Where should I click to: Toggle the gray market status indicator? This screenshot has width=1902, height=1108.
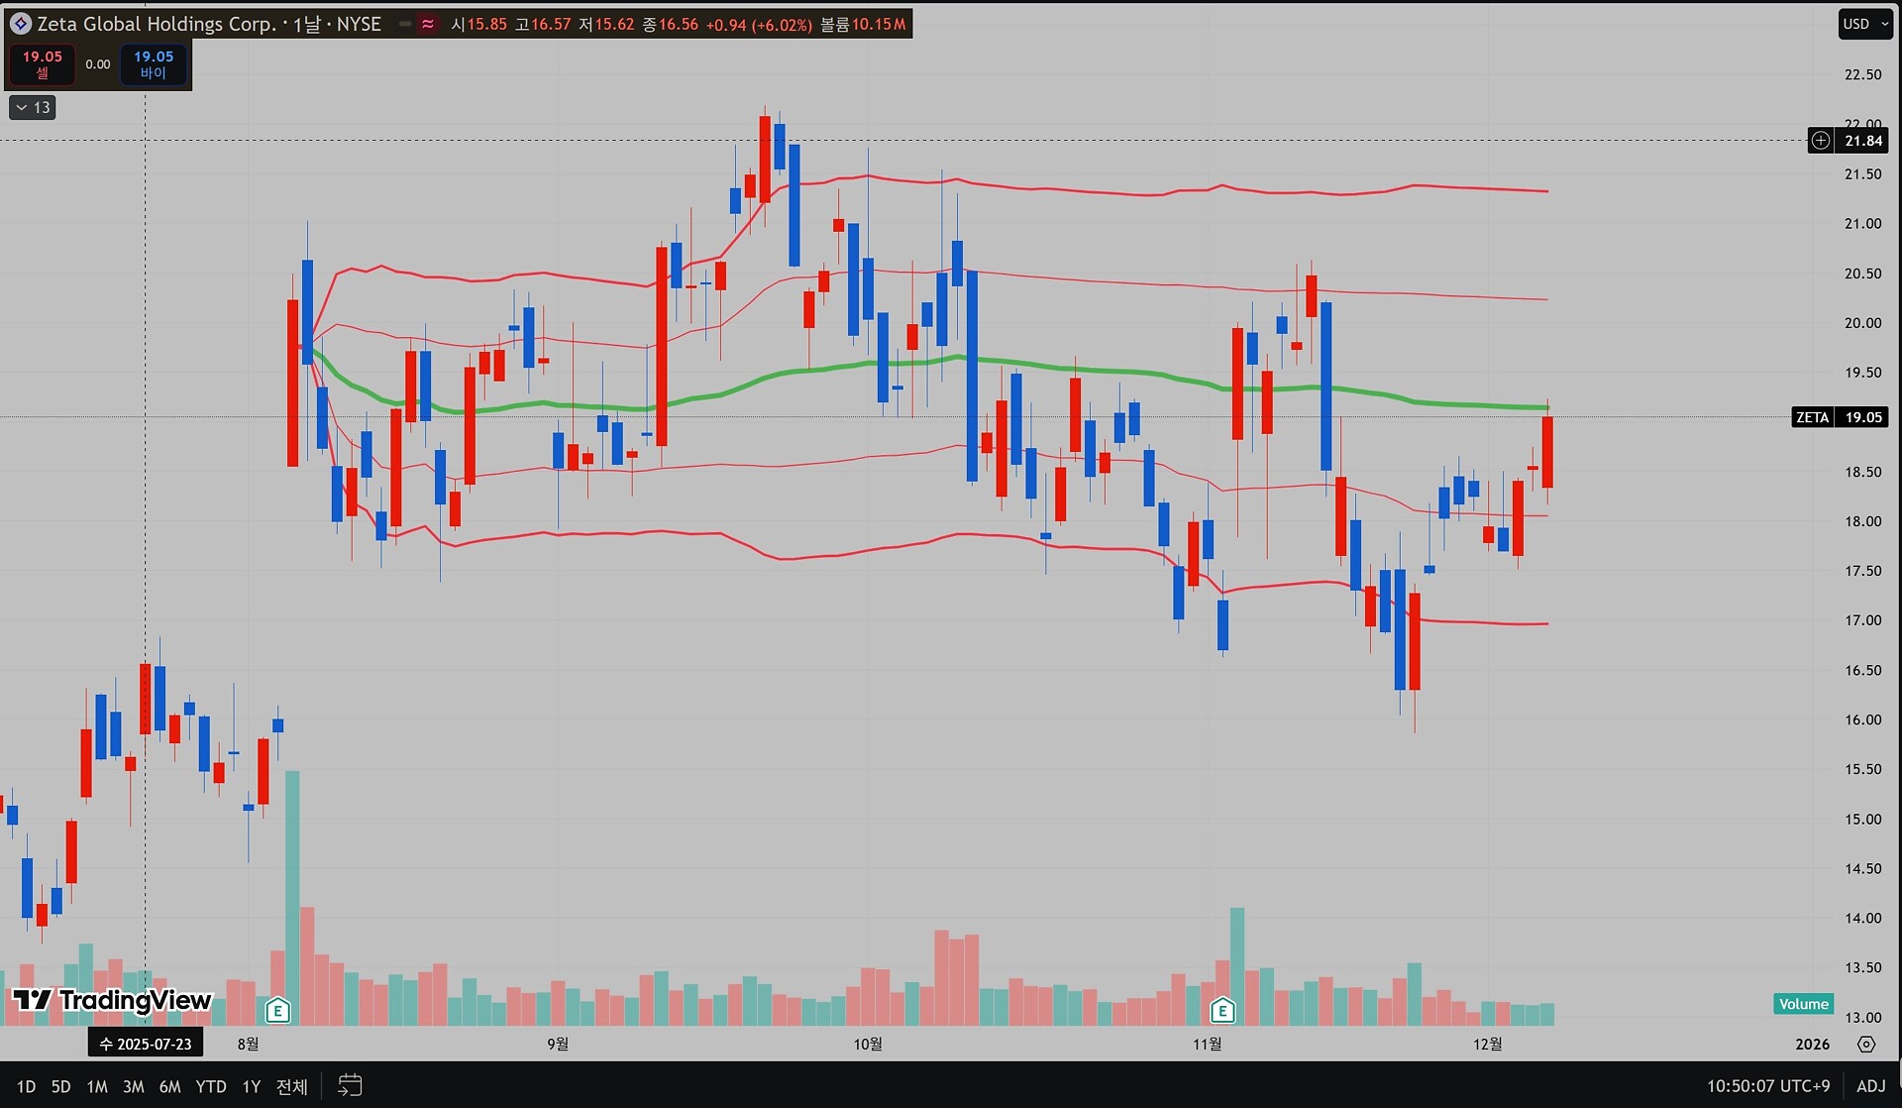click(x=405, y=24)
